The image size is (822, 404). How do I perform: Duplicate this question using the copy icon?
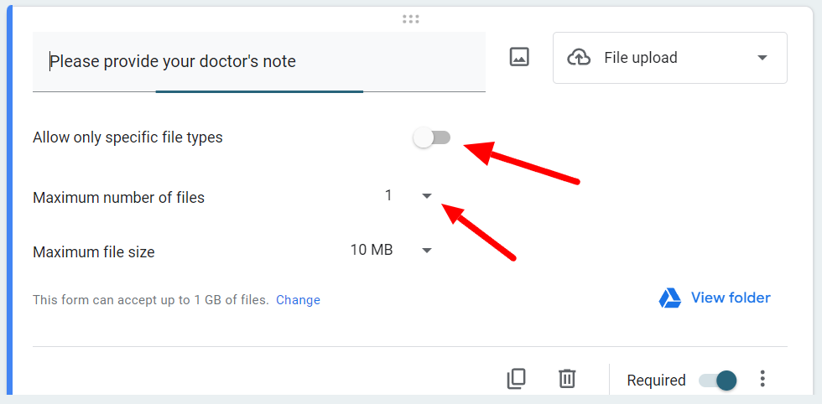coord(516,378)
